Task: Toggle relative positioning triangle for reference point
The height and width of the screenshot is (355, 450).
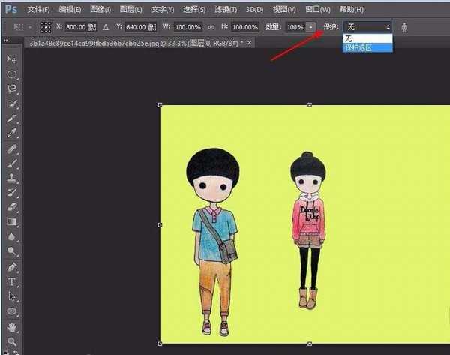Action: pos(105,26)
